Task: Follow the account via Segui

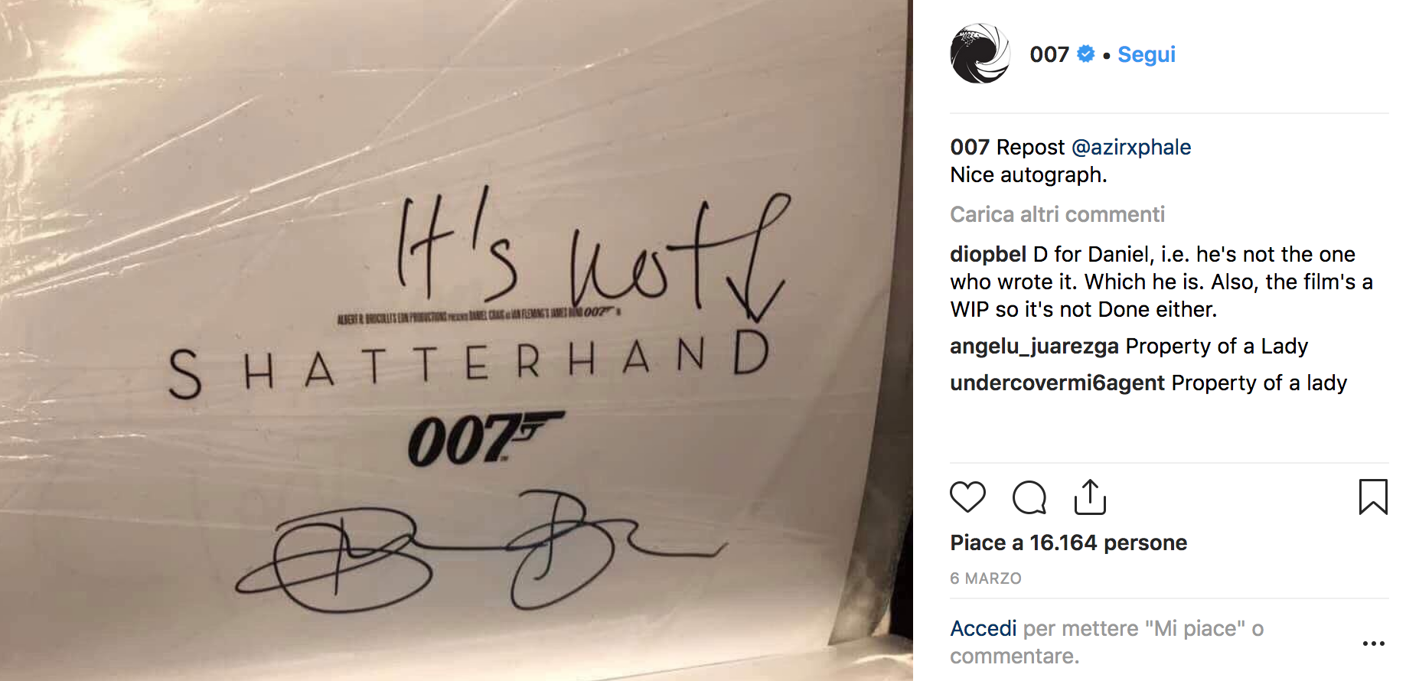Action: [1147, 54]
